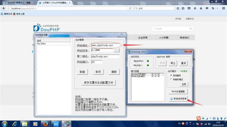Screen dimensions: 227x127
Task: Toggle Sogou moon half-width icon
Action: point(207,118)
